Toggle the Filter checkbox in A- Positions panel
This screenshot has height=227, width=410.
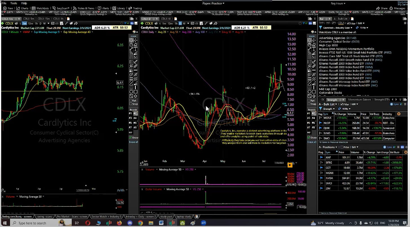point(342,147)
